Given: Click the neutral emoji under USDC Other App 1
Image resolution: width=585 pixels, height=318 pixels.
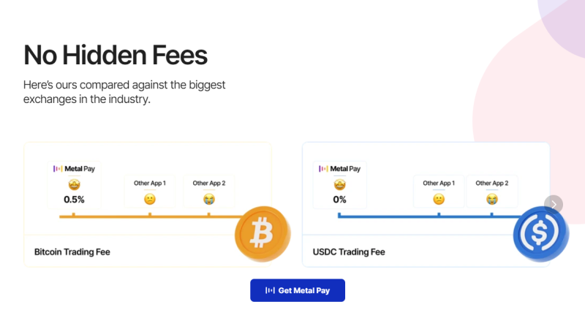Looking at the screenshot, I should point(439,199).
